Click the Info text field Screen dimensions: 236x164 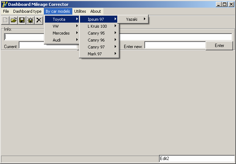(118, 37)
